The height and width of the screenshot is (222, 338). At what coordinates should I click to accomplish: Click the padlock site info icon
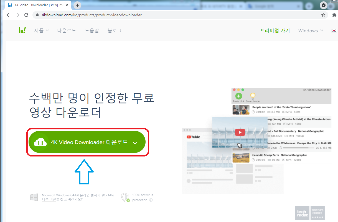[x=38, y=15]
